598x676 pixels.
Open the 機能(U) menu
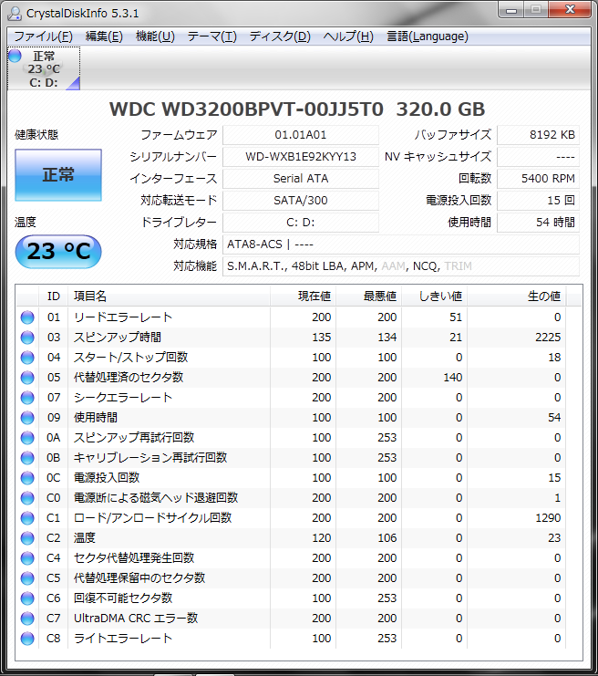pyautogui.click(x=155, y=36)
